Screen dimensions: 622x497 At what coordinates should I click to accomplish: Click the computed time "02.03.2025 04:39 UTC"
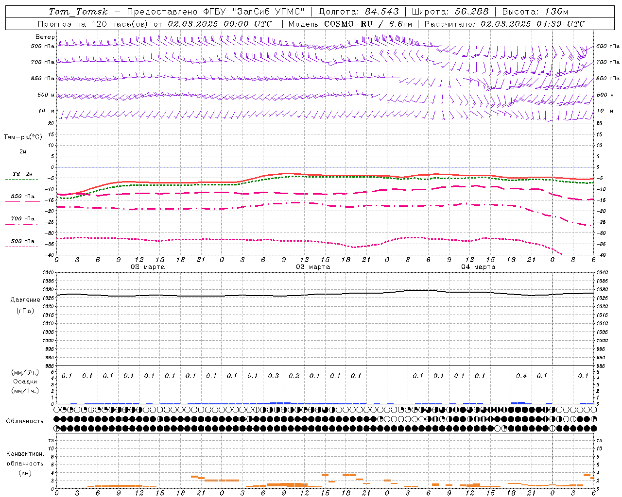point(533,24)
